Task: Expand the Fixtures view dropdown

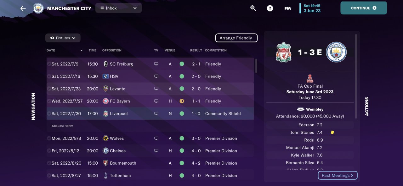Action: (63, 38)
